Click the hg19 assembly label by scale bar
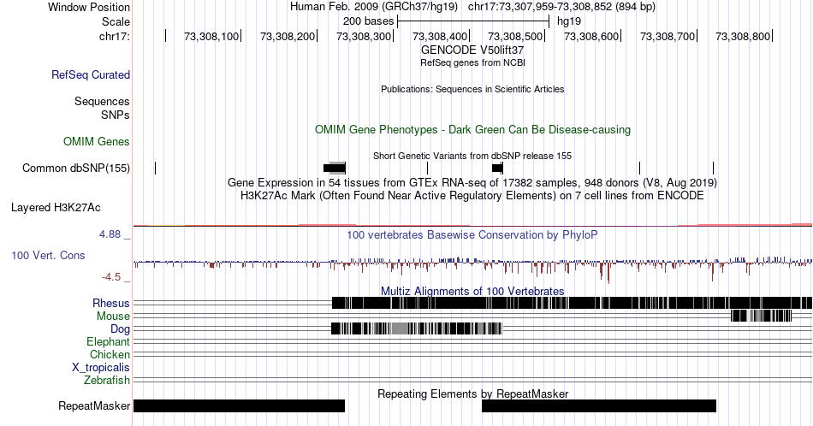Viewport: 813px width, 426px height. coord(569,21)
